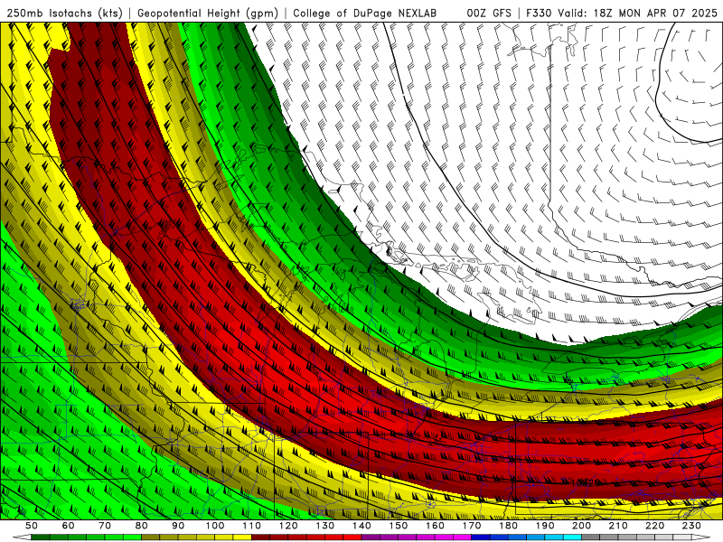Select the darkest green 50–55 kt legend swatch
This screenshot has width=723, height=542.
click(x=41, y=537)
